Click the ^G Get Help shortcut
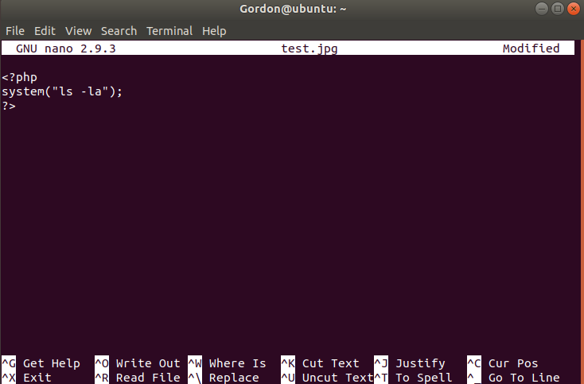The image size is (584, 384). 41,363
